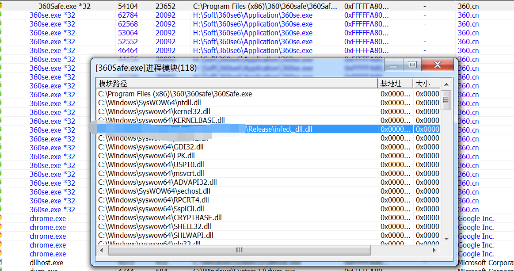Select the highlighted infect_dll.dll module row
514x271 pixels.
tap(268, 129)
